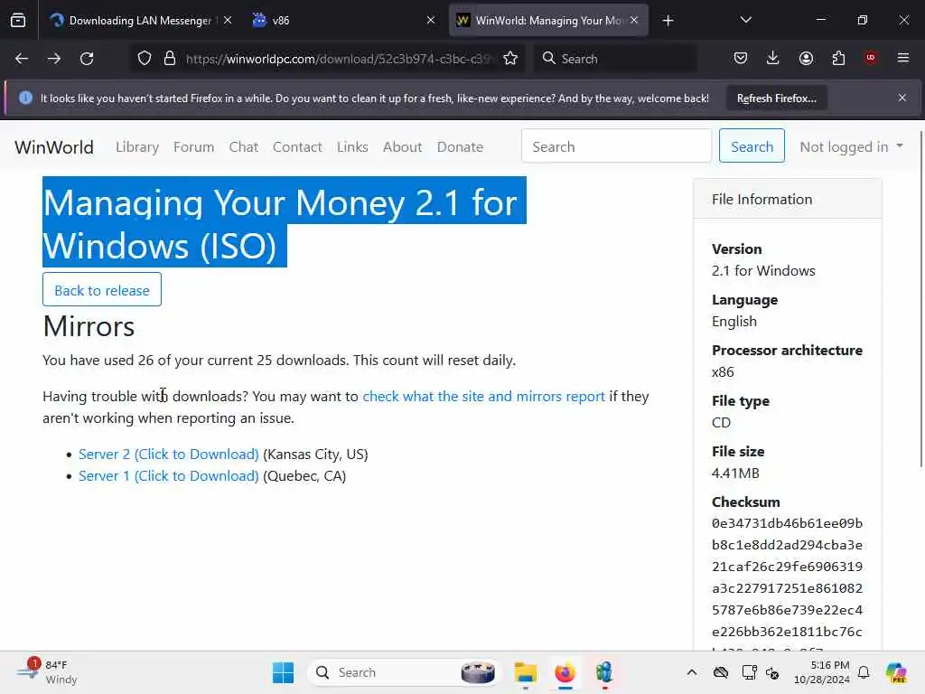Go forward to next page
The image size is (925, 694).
(53, 59)
